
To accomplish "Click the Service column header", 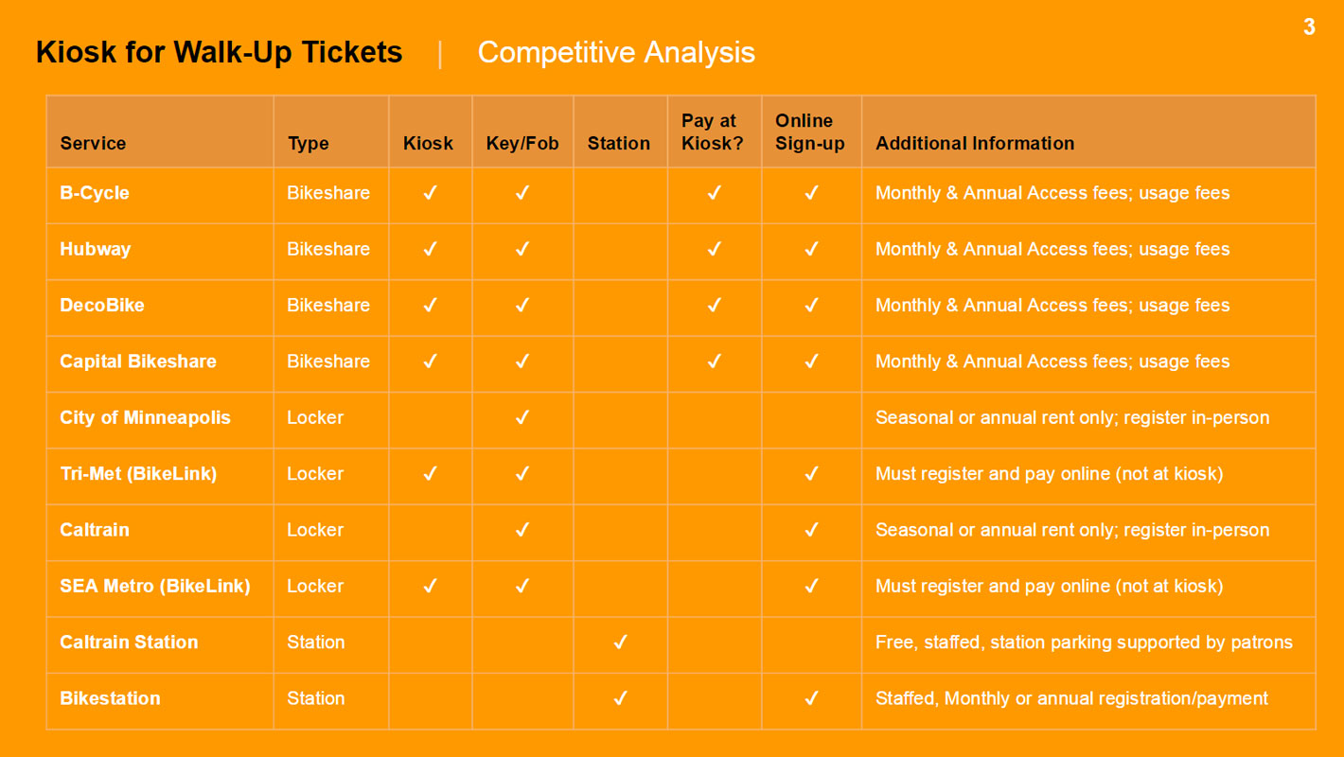I will (93, 144).
